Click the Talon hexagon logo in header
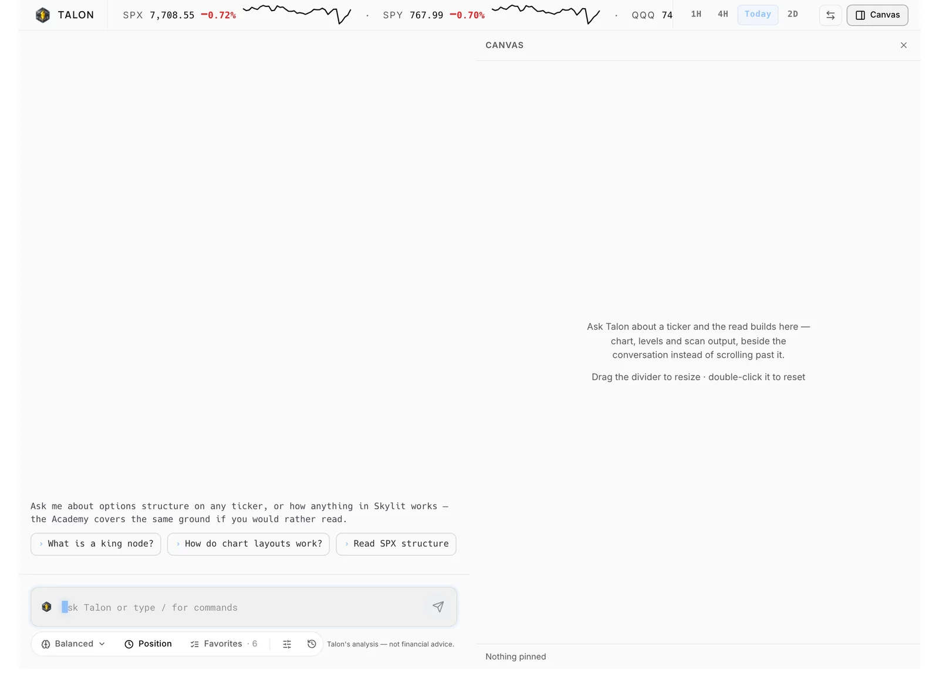Viewport: 939px width, 687px height. 43,15
